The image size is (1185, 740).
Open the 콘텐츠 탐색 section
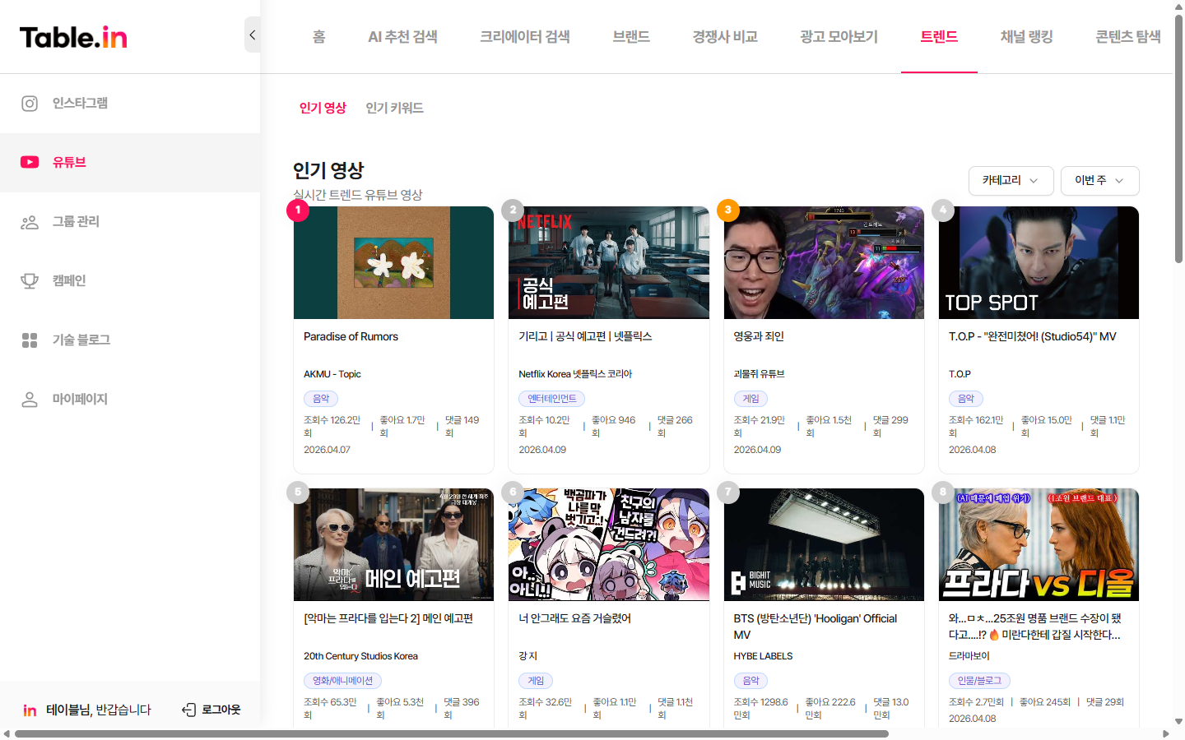1127,37
